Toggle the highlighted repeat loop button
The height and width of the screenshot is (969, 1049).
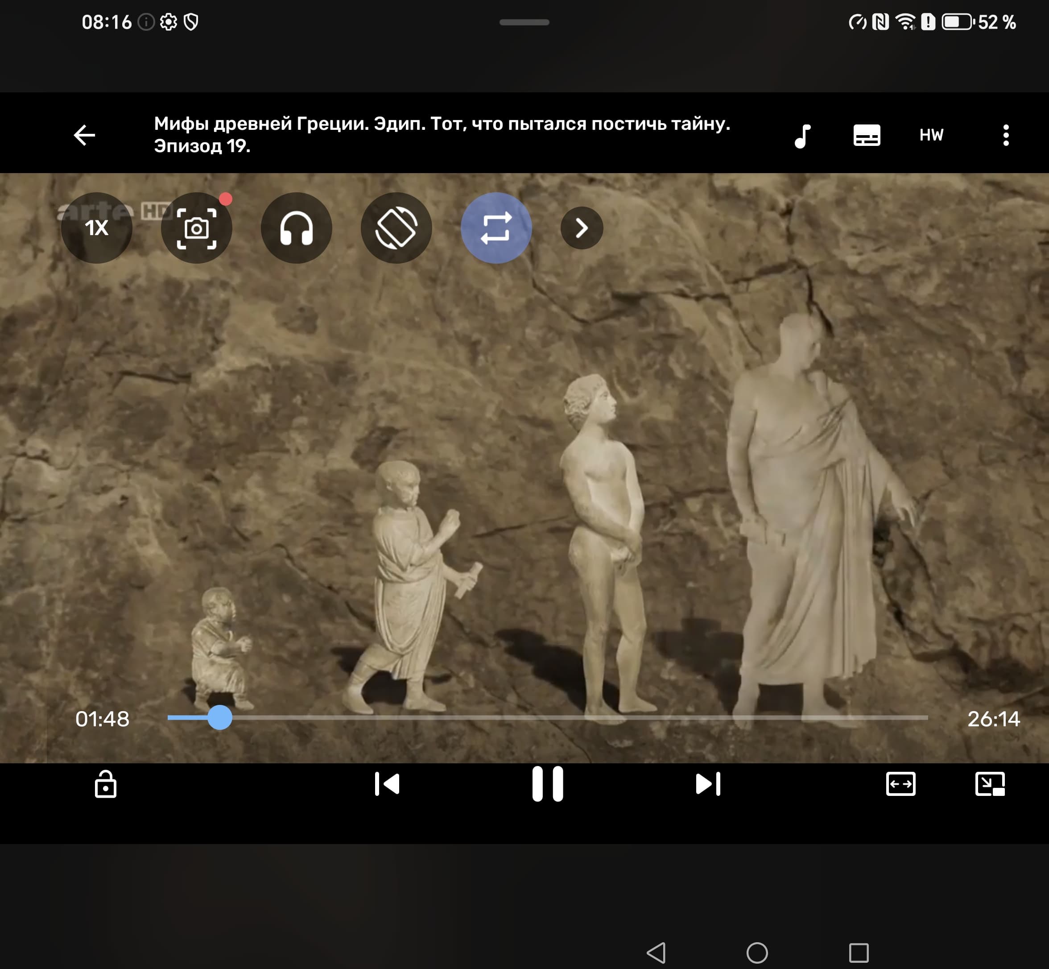(x=496, y=228)
